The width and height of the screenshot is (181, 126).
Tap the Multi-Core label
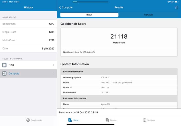(x=9, y=40)
